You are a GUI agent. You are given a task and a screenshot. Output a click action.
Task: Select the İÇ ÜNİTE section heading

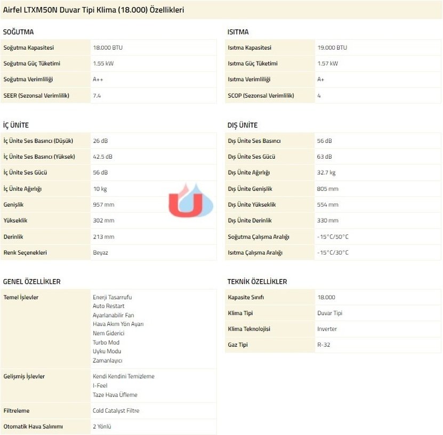(x=16, y=125)
